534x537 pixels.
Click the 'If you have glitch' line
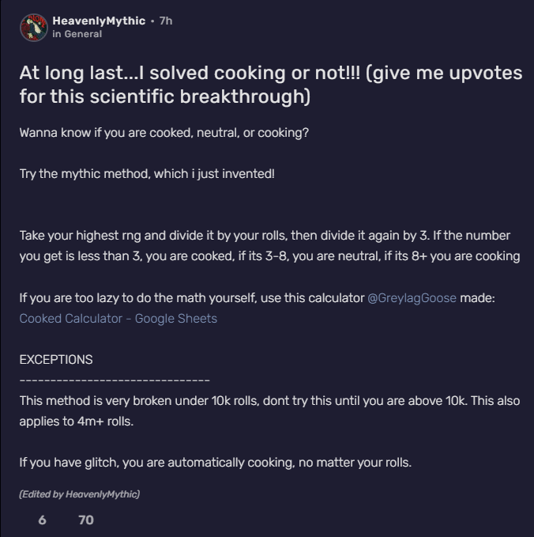215,462
